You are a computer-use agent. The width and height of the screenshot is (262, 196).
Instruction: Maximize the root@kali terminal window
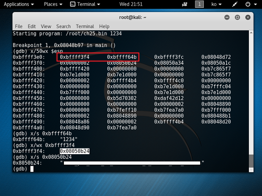(237, 17)
